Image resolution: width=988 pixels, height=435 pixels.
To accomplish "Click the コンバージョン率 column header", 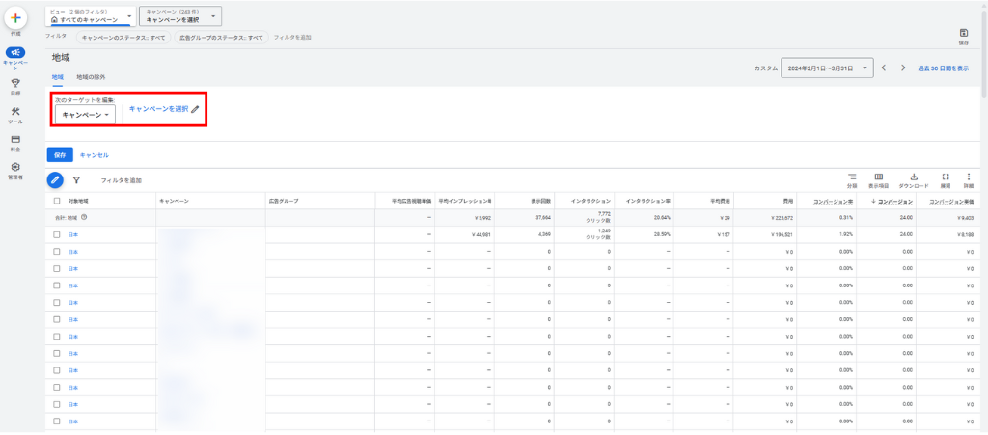I will click(834, 201).
